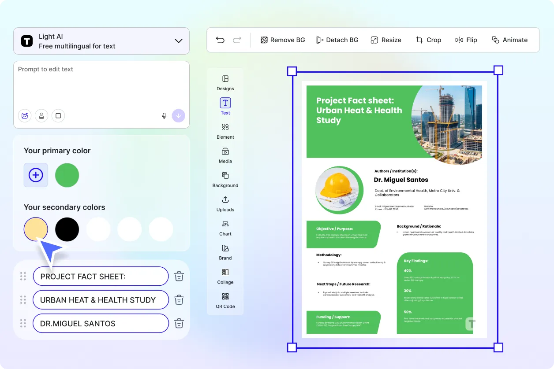Select the Text tool in the sidebar

225,107
